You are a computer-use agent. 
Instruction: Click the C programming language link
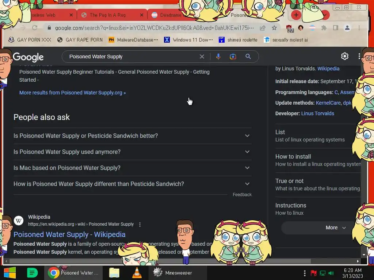point(336,92)
